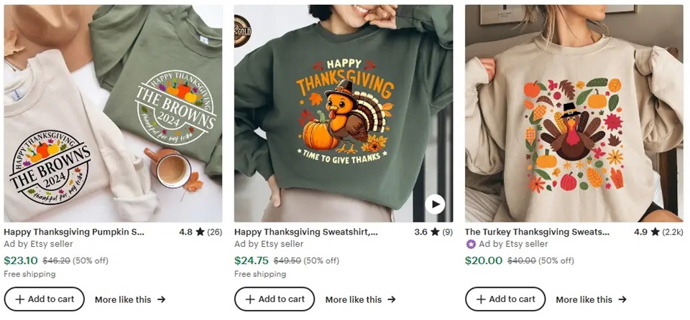
Task: Open the Happy Thanksgiving Pumpkin S... listing title
Action: [x=74, y=232]
